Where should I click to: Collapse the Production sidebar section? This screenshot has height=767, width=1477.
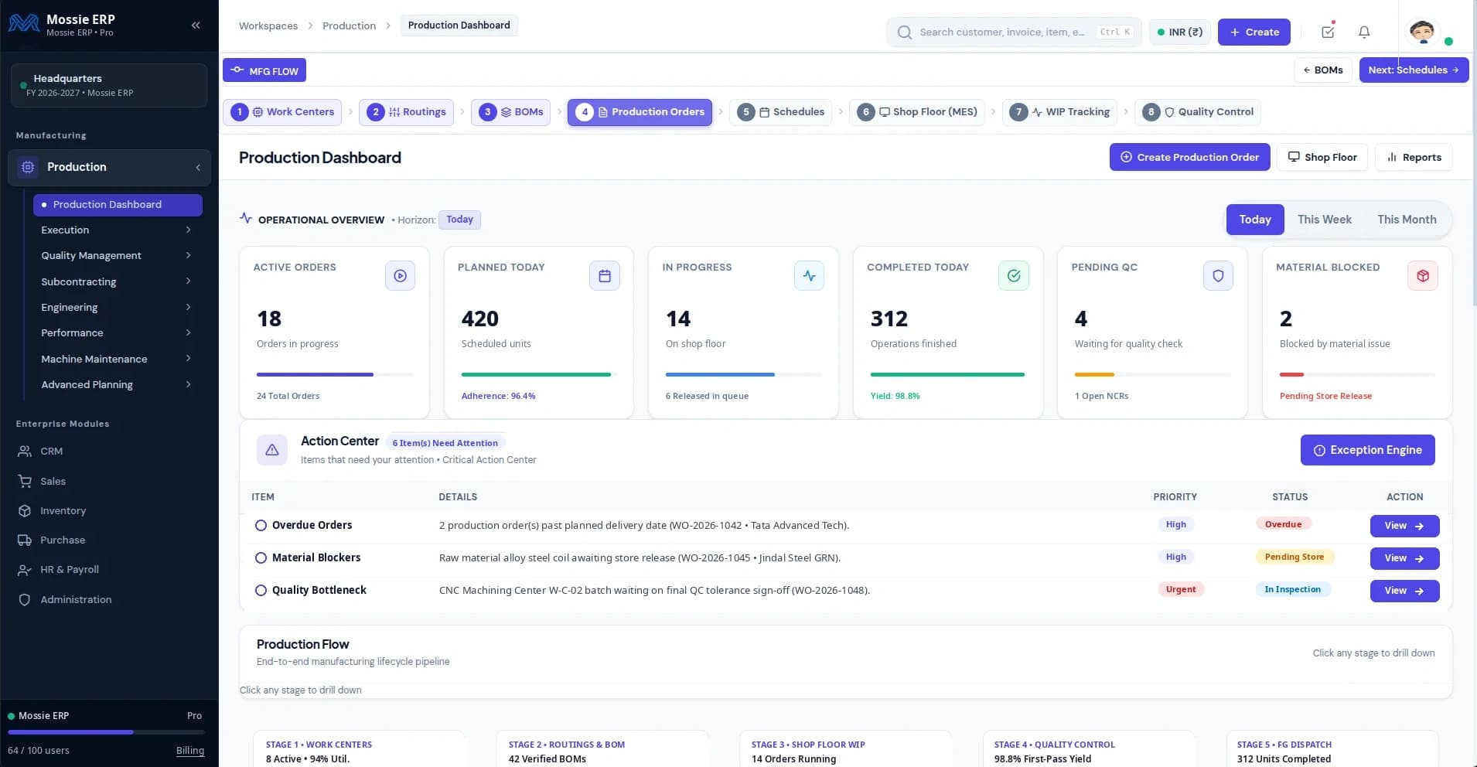pos(198,167)
